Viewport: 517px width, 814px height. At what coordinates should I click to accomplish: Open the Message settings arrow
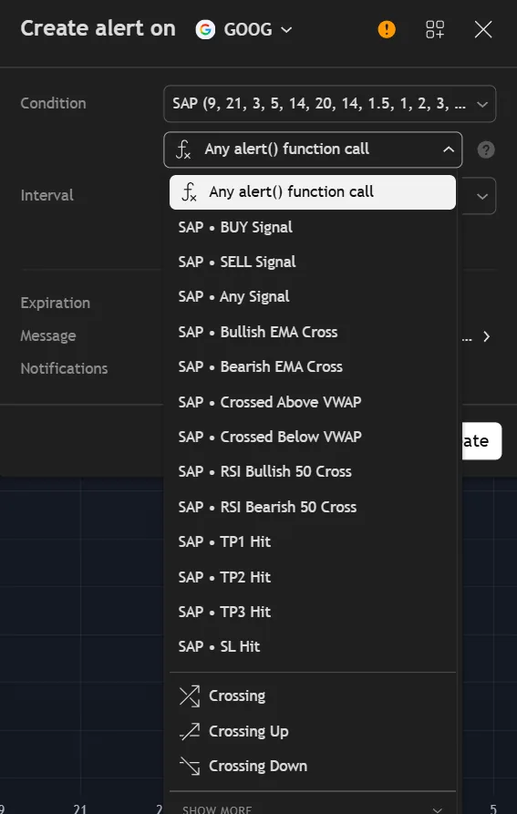click(486, 337)
